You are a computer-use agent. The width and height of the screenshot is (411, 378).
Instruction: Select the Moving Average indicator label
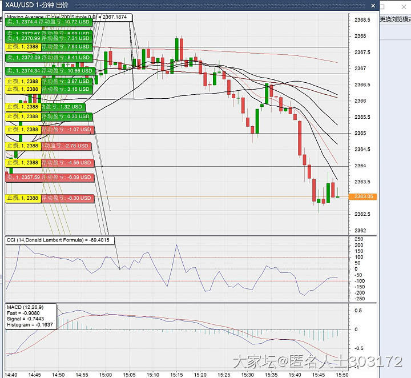pyautogui.click(x=68, y=17)
